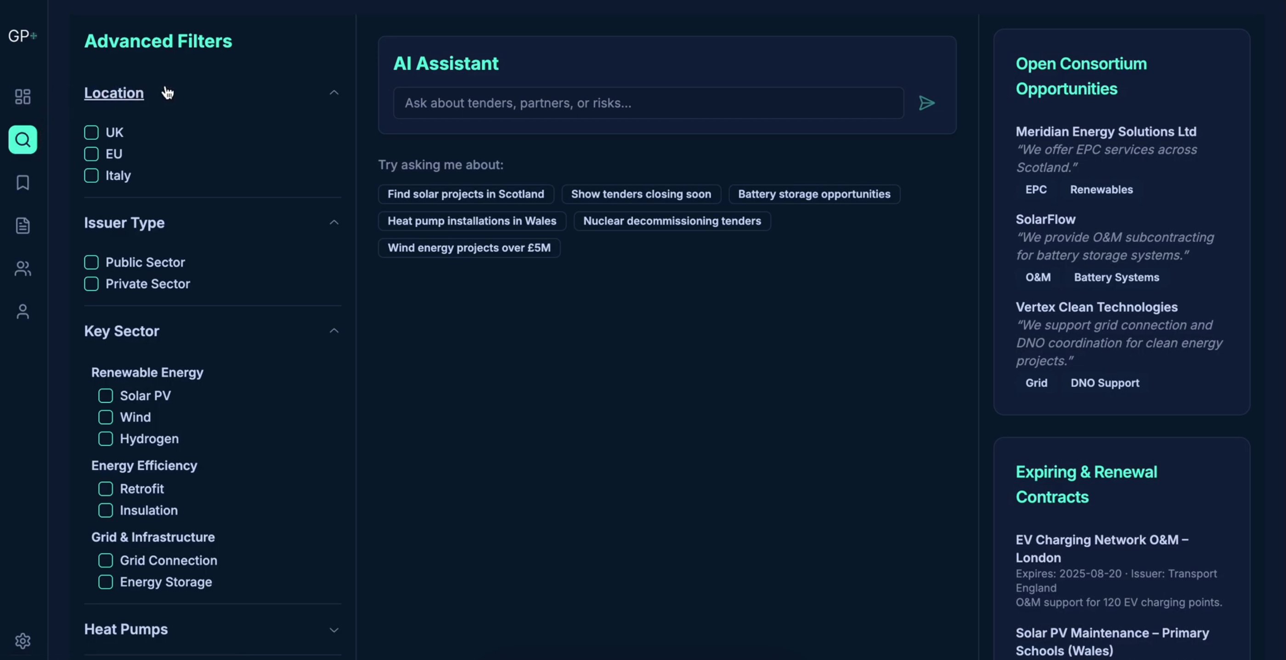Collapse the Key Sector filter section

click(334, 331)
